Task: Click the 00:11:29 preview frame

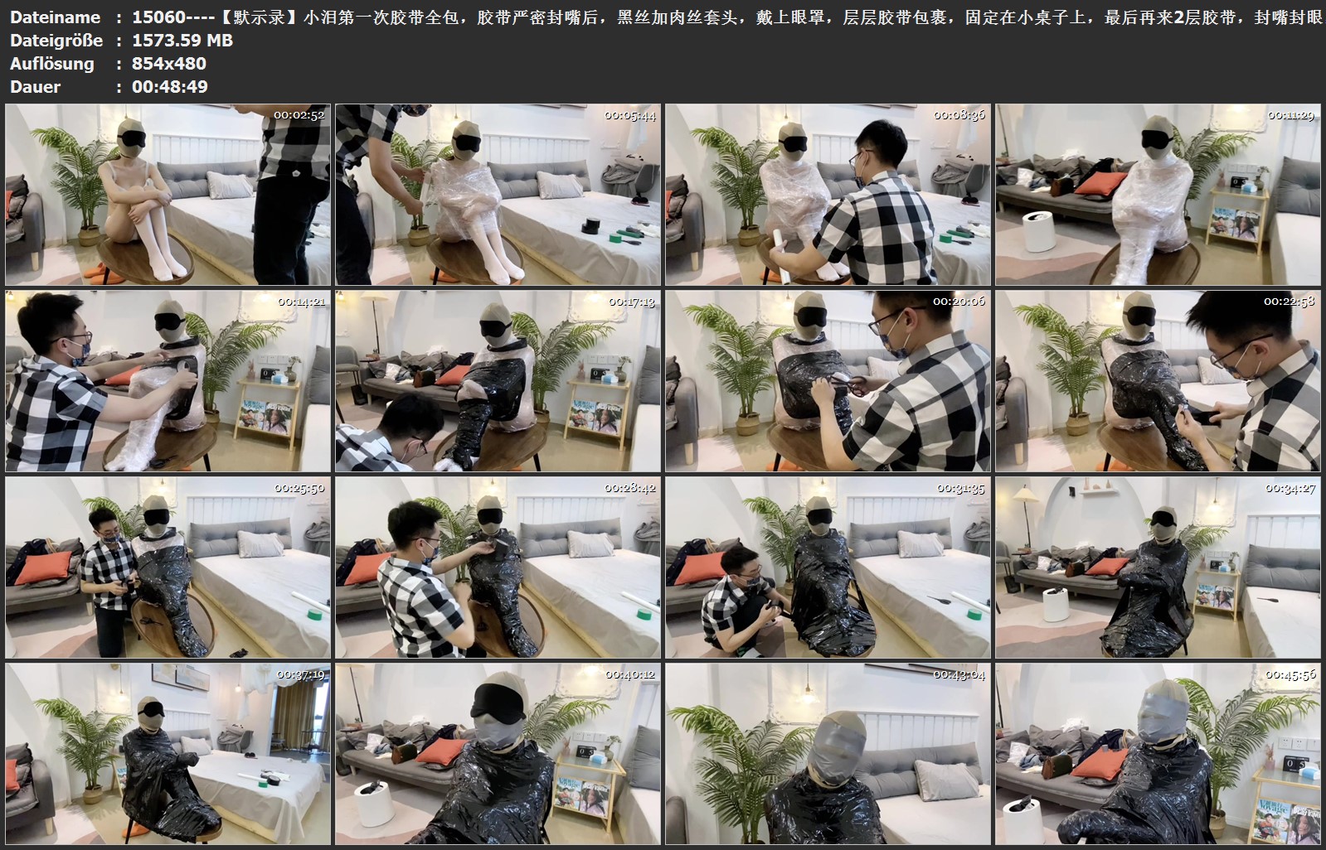Action: (1158, 195)
